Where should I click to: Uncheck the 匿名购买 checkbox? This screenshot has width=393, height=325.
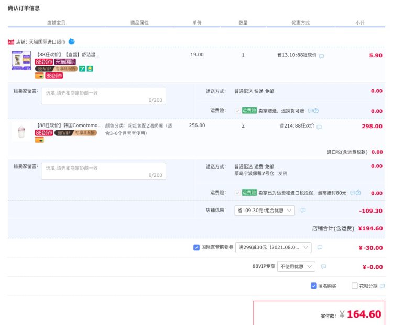click(313, 286)
